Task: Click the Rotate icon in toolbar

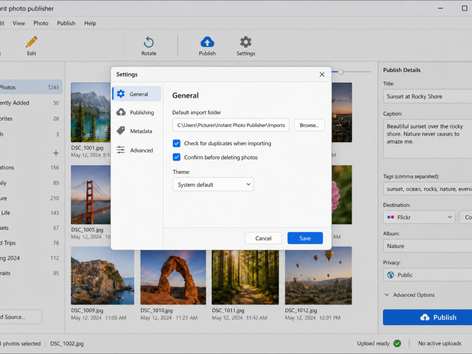Action: coord(149,42)
